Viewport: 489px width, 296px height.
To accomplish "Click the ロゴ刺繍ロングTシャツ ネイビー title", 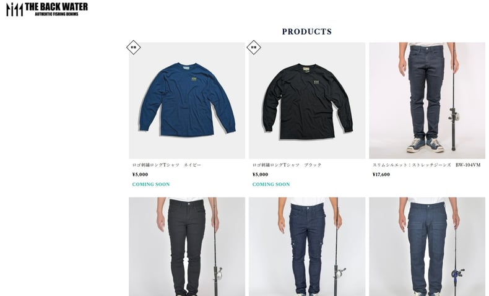I will click(x=167, y=165).
